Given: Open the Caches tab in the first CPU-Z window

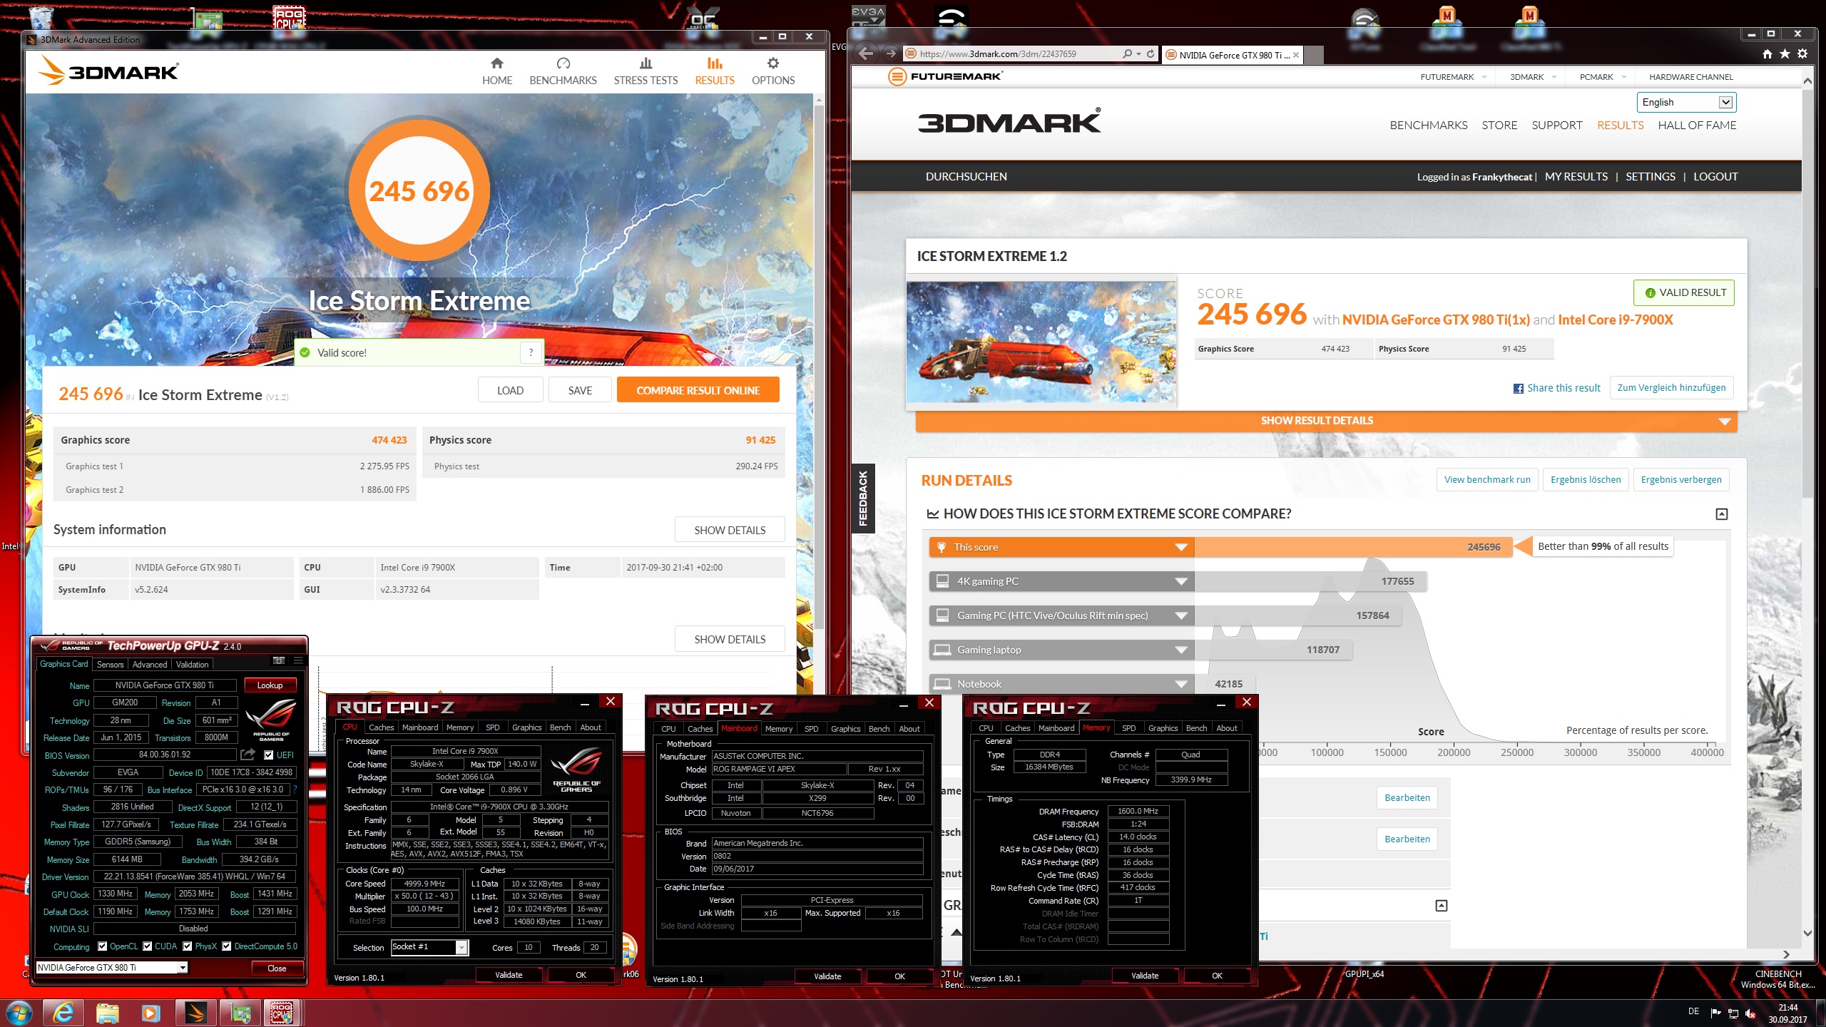Looking at the screenshot, I should (x=381, y=727).
